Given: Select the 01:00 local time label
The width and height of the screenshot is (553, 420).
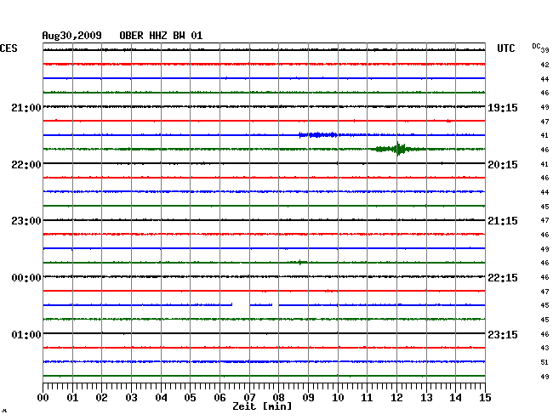Looking at the screenshot, I should [26, 334].
